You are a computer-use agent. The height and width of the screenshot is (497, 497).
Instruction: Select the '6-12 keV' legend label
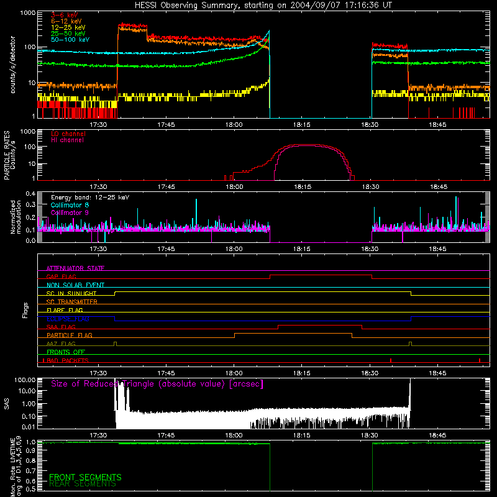pyautogui.click(x=66, y=21)
